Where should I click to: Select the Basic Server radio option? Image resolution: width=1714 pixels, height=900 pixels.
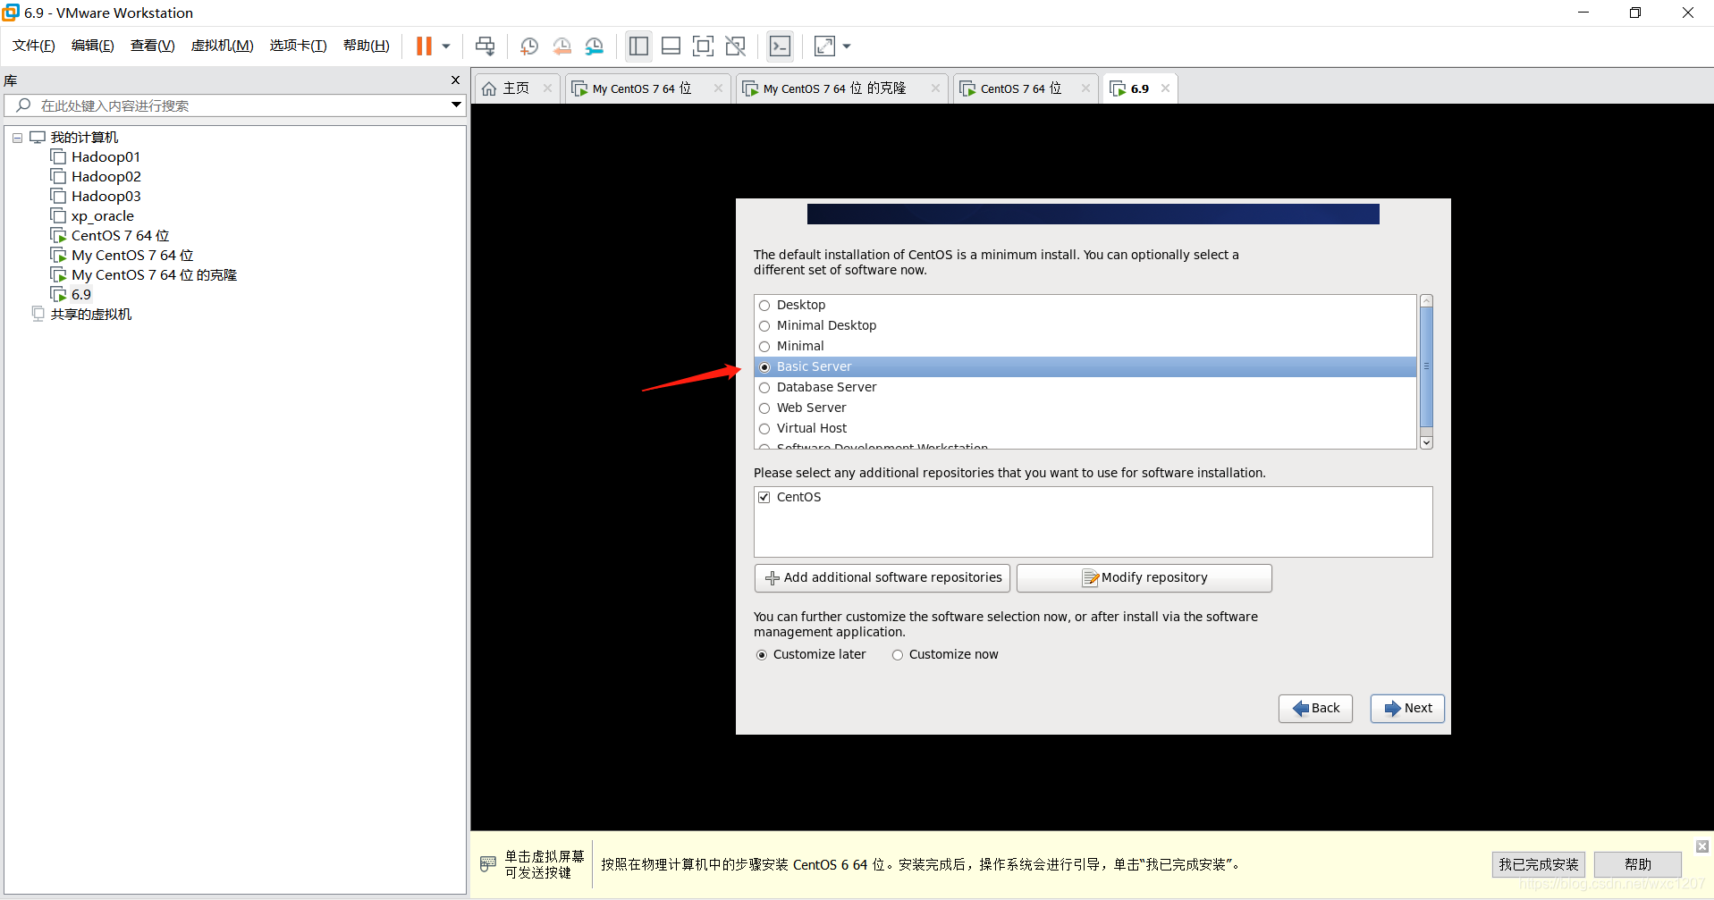764,367
